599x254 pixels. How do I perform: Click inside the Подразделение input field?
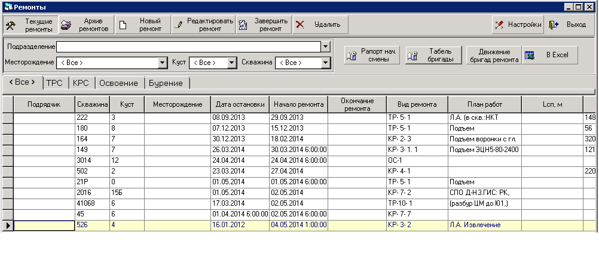click(x=189, y=47)
